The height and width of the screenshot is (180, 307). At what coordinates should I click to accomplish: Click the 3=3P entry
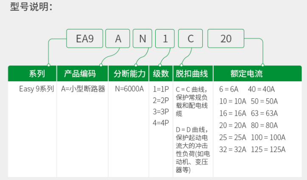[161, 111]
